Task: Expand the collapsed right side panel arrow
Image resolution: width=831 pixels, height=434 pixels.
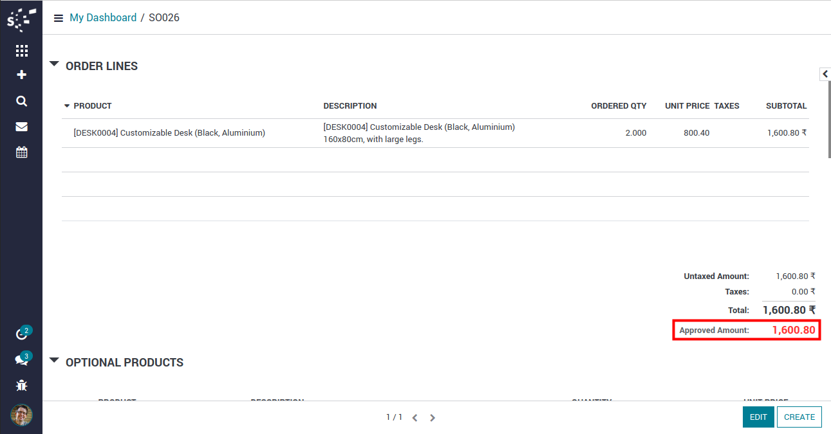Action: pos(825,75)
